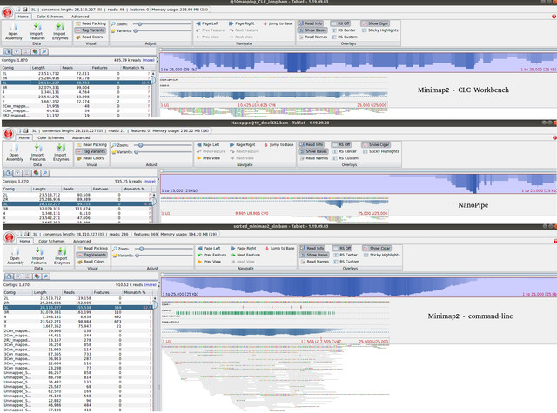Click the (more) link beside 435.79 k reads

coord(149,60)
